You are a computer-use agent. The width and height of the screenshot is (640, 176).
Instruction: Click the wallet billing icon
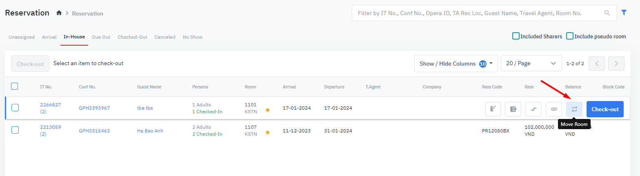point(513,109)
